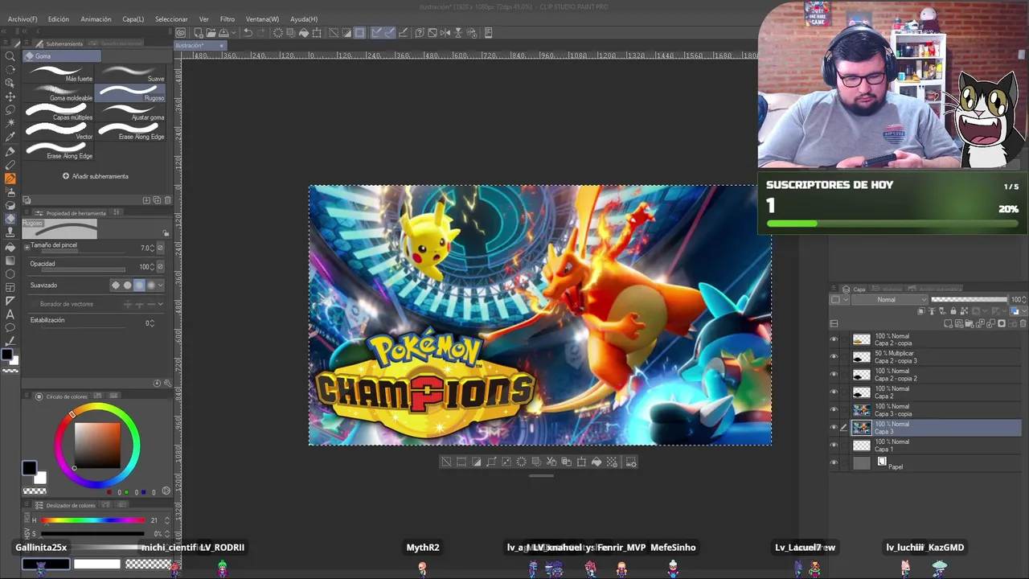Select the Goma moldeable sub tool

(x=60, y=93)
